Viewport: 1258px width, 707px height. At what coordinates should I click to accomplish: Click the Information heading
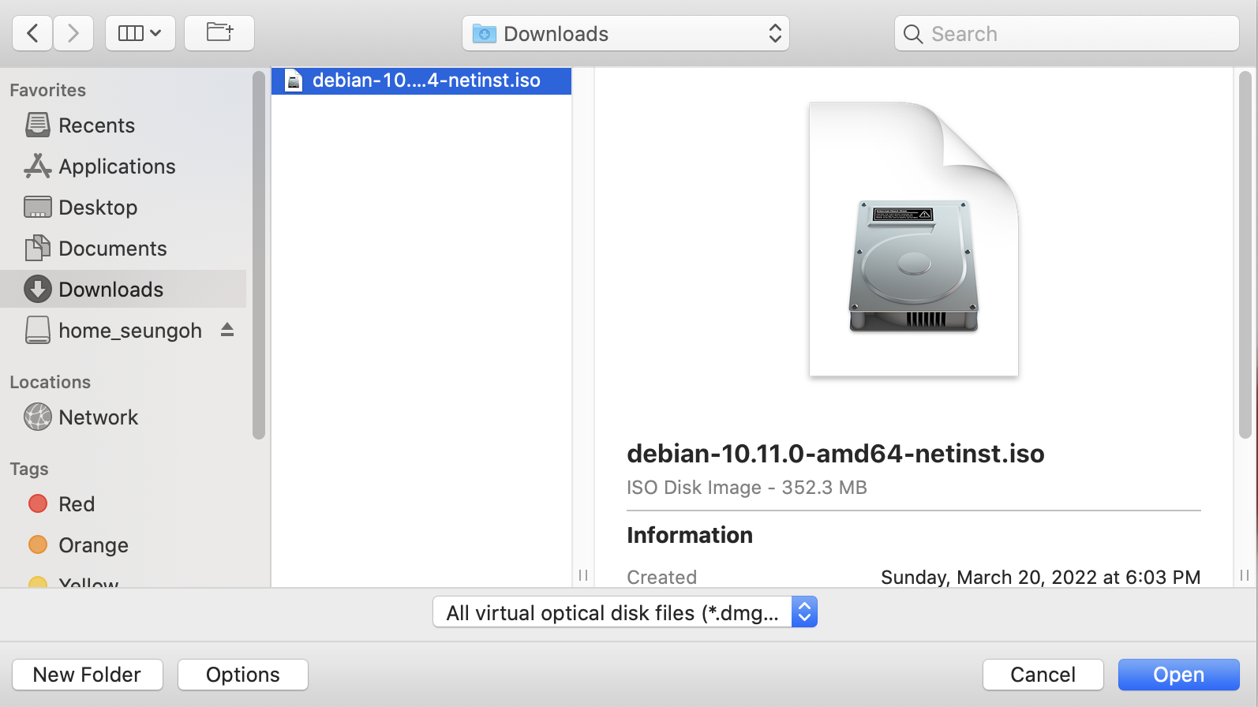point(690,535)
